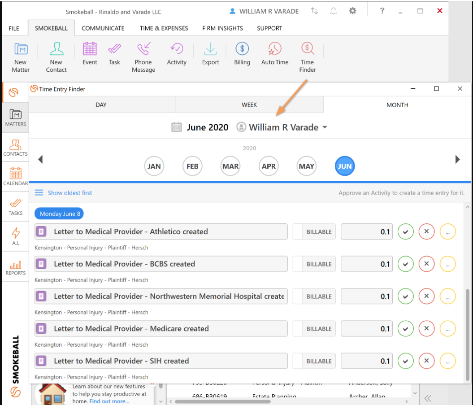Screen dimensions: 473x405
Task: Add a New Contact from ribbon
Action: 56,57
